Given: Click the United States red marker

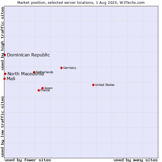Looking at the screenshot, I should [93, 85].
